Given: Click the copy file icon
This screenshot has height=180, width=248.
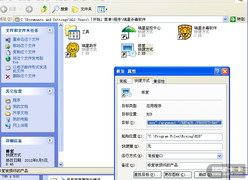Looking at the screenshot, I should (8, 52).
